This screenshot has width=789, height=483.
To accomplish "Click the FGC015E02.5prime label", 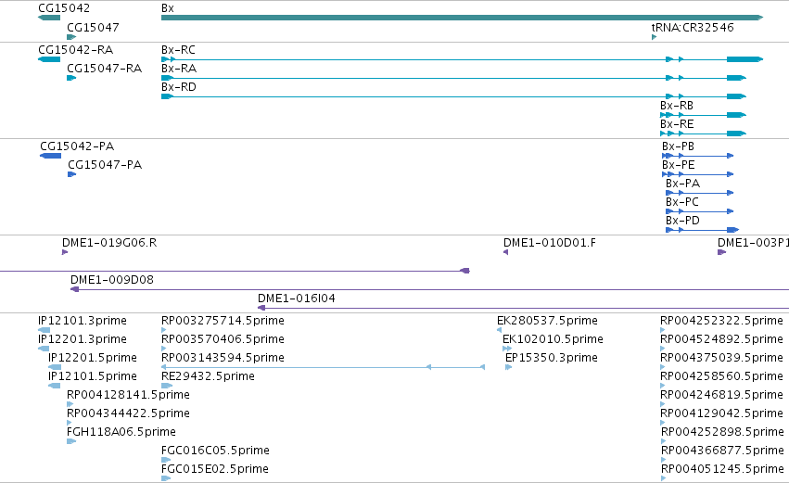I will click(x=215, y=469).
